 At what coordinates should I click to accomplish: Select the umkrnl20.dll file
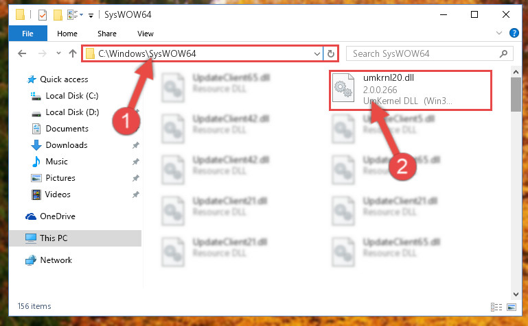point(411,90)
